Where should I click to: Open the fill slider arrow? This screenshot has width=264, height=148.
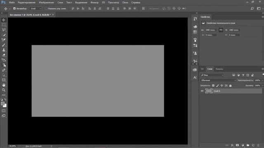coord(262,86)
